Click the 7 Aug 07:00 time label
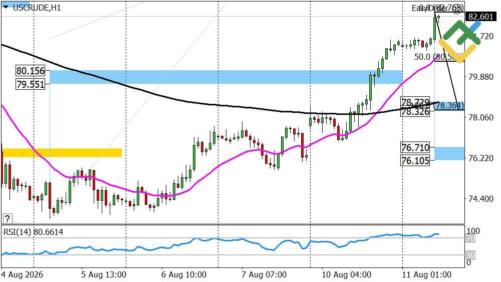Image resolution: width=501 pixels, height=282 pixels. (x=264, y=274)
